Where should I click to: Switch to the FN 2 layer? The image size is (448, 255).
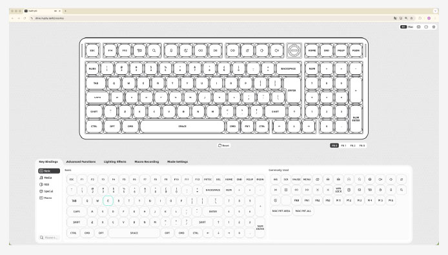point(353,145)
